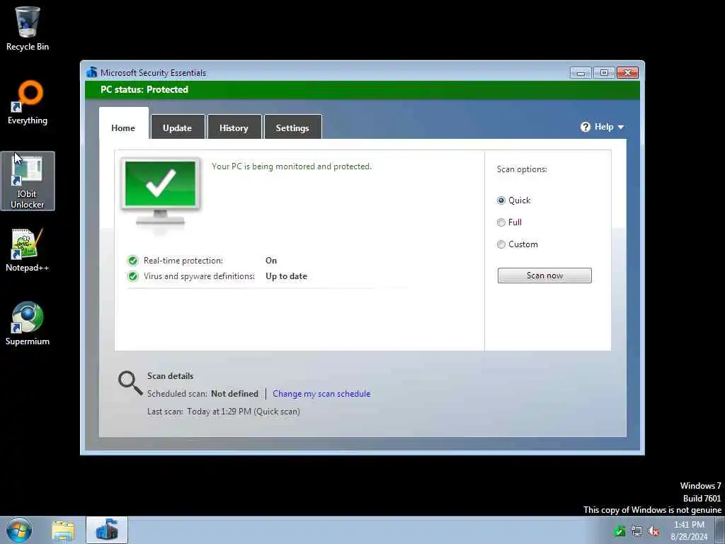Image resolution: width=725 pixels, height=544 pixels.
Task: Maximize the Security Essentials window
Action: 604,73
